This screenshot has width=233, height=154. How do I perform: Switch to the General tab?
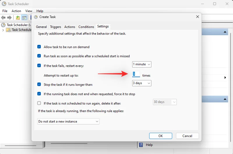pyautogui.click(x=41, y=27)
